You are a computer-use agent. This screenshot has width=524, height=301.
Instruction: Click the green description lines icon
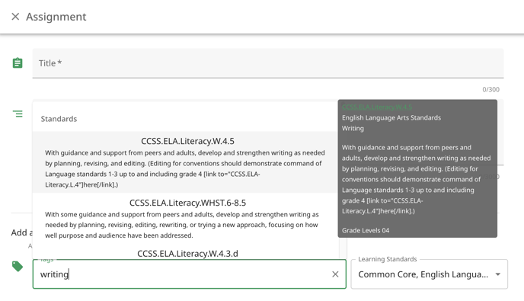point(18,114)
